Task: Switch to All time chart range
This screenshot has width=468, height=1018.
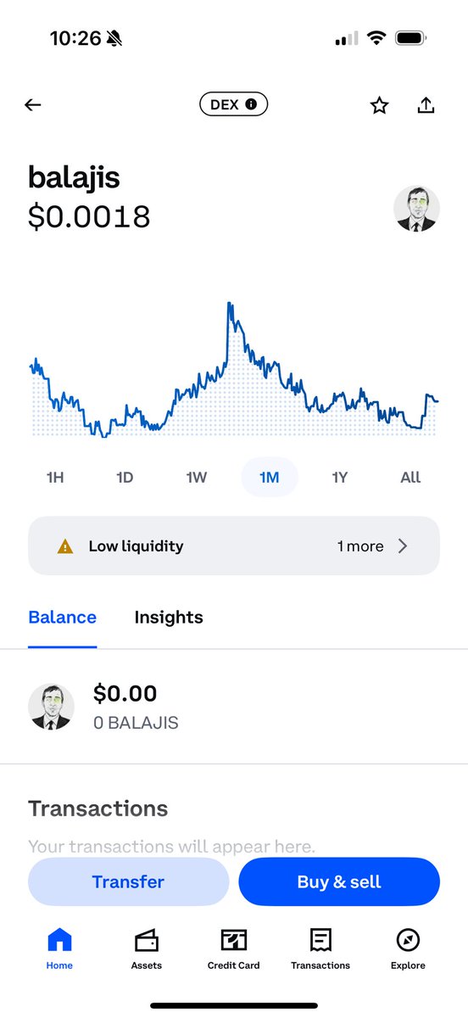Action: pyautogui.click(x=410, y=478)
